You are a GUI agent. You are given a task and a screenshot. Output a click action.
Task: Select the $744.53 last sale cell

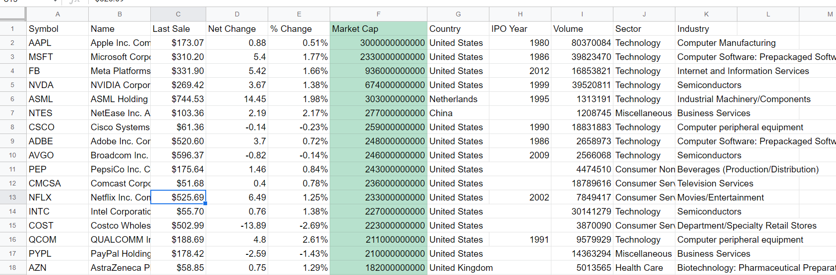178,99
